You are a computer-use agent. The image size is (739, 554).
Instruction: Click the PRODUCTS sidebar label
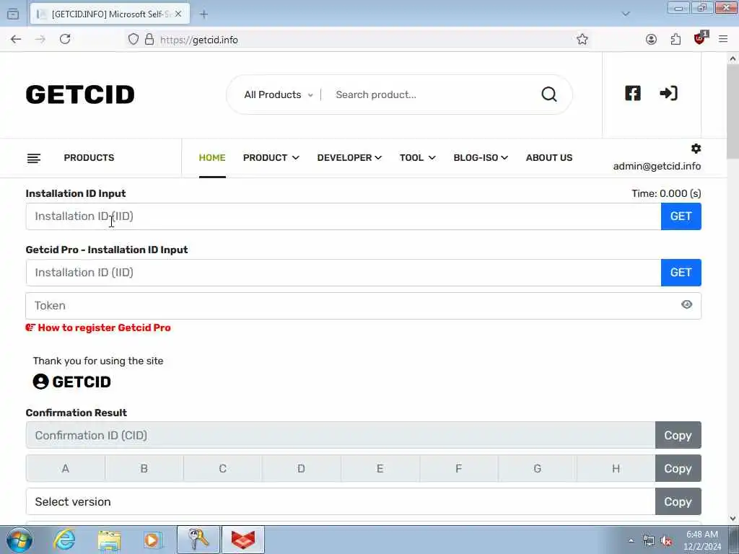89,158
